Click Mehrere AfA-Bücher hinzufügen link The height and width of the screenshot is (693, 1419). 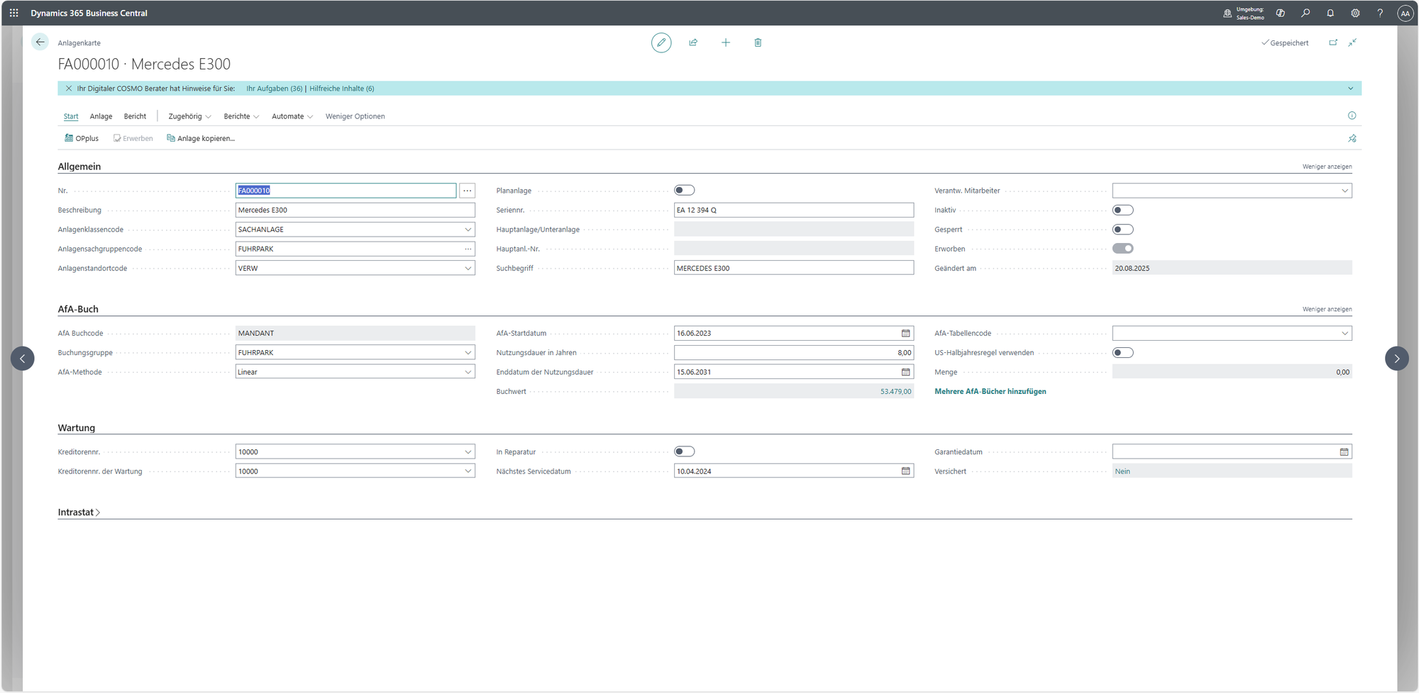click(x=990, y=392)
